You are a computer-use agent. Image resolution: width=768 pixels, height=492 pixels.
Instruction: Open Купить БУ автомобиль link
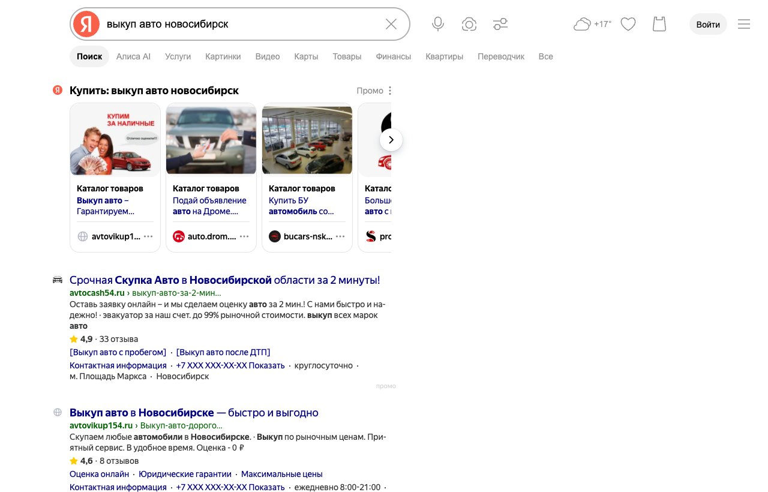point(301,206)
